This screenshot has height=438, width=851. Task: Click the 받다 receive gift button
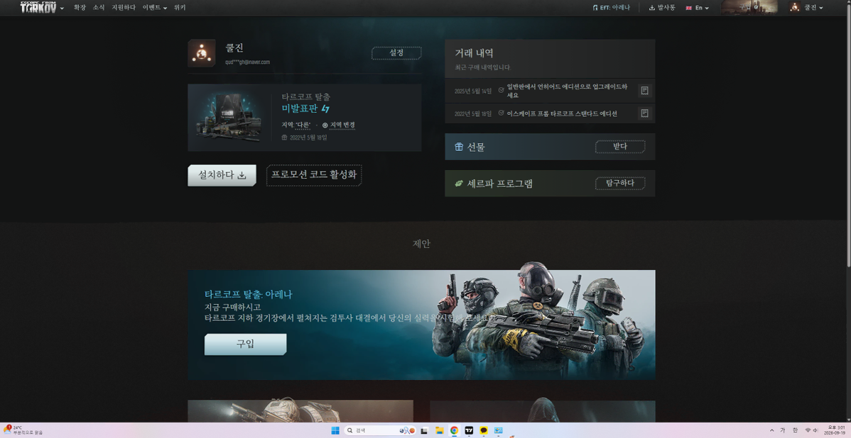[x=620, y=147]
